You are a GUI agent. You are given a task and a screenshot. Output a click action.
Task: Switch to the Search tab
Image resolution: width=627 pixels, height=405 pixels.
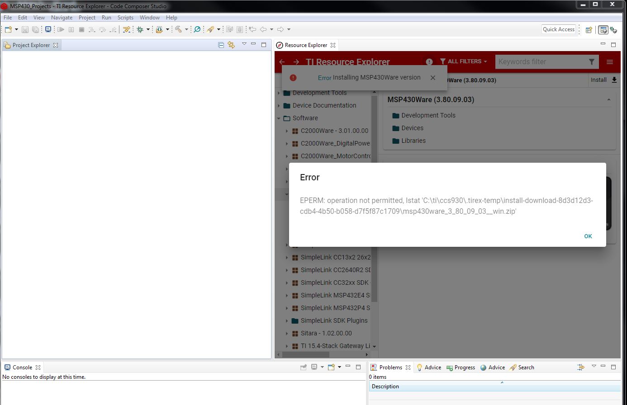click(x=522, y=367)
